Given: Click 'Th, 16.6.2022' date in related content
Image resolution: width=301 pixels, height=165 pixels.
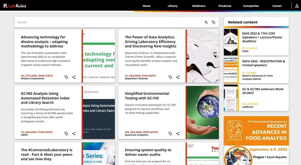Looking at the screenshot, I should [x=250, y=48].
